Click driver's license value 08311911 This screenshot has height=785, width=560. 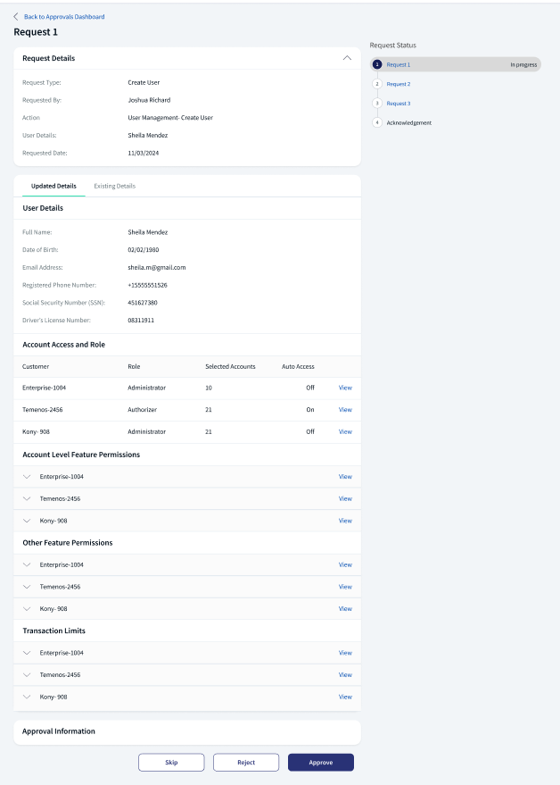(141, 320)
